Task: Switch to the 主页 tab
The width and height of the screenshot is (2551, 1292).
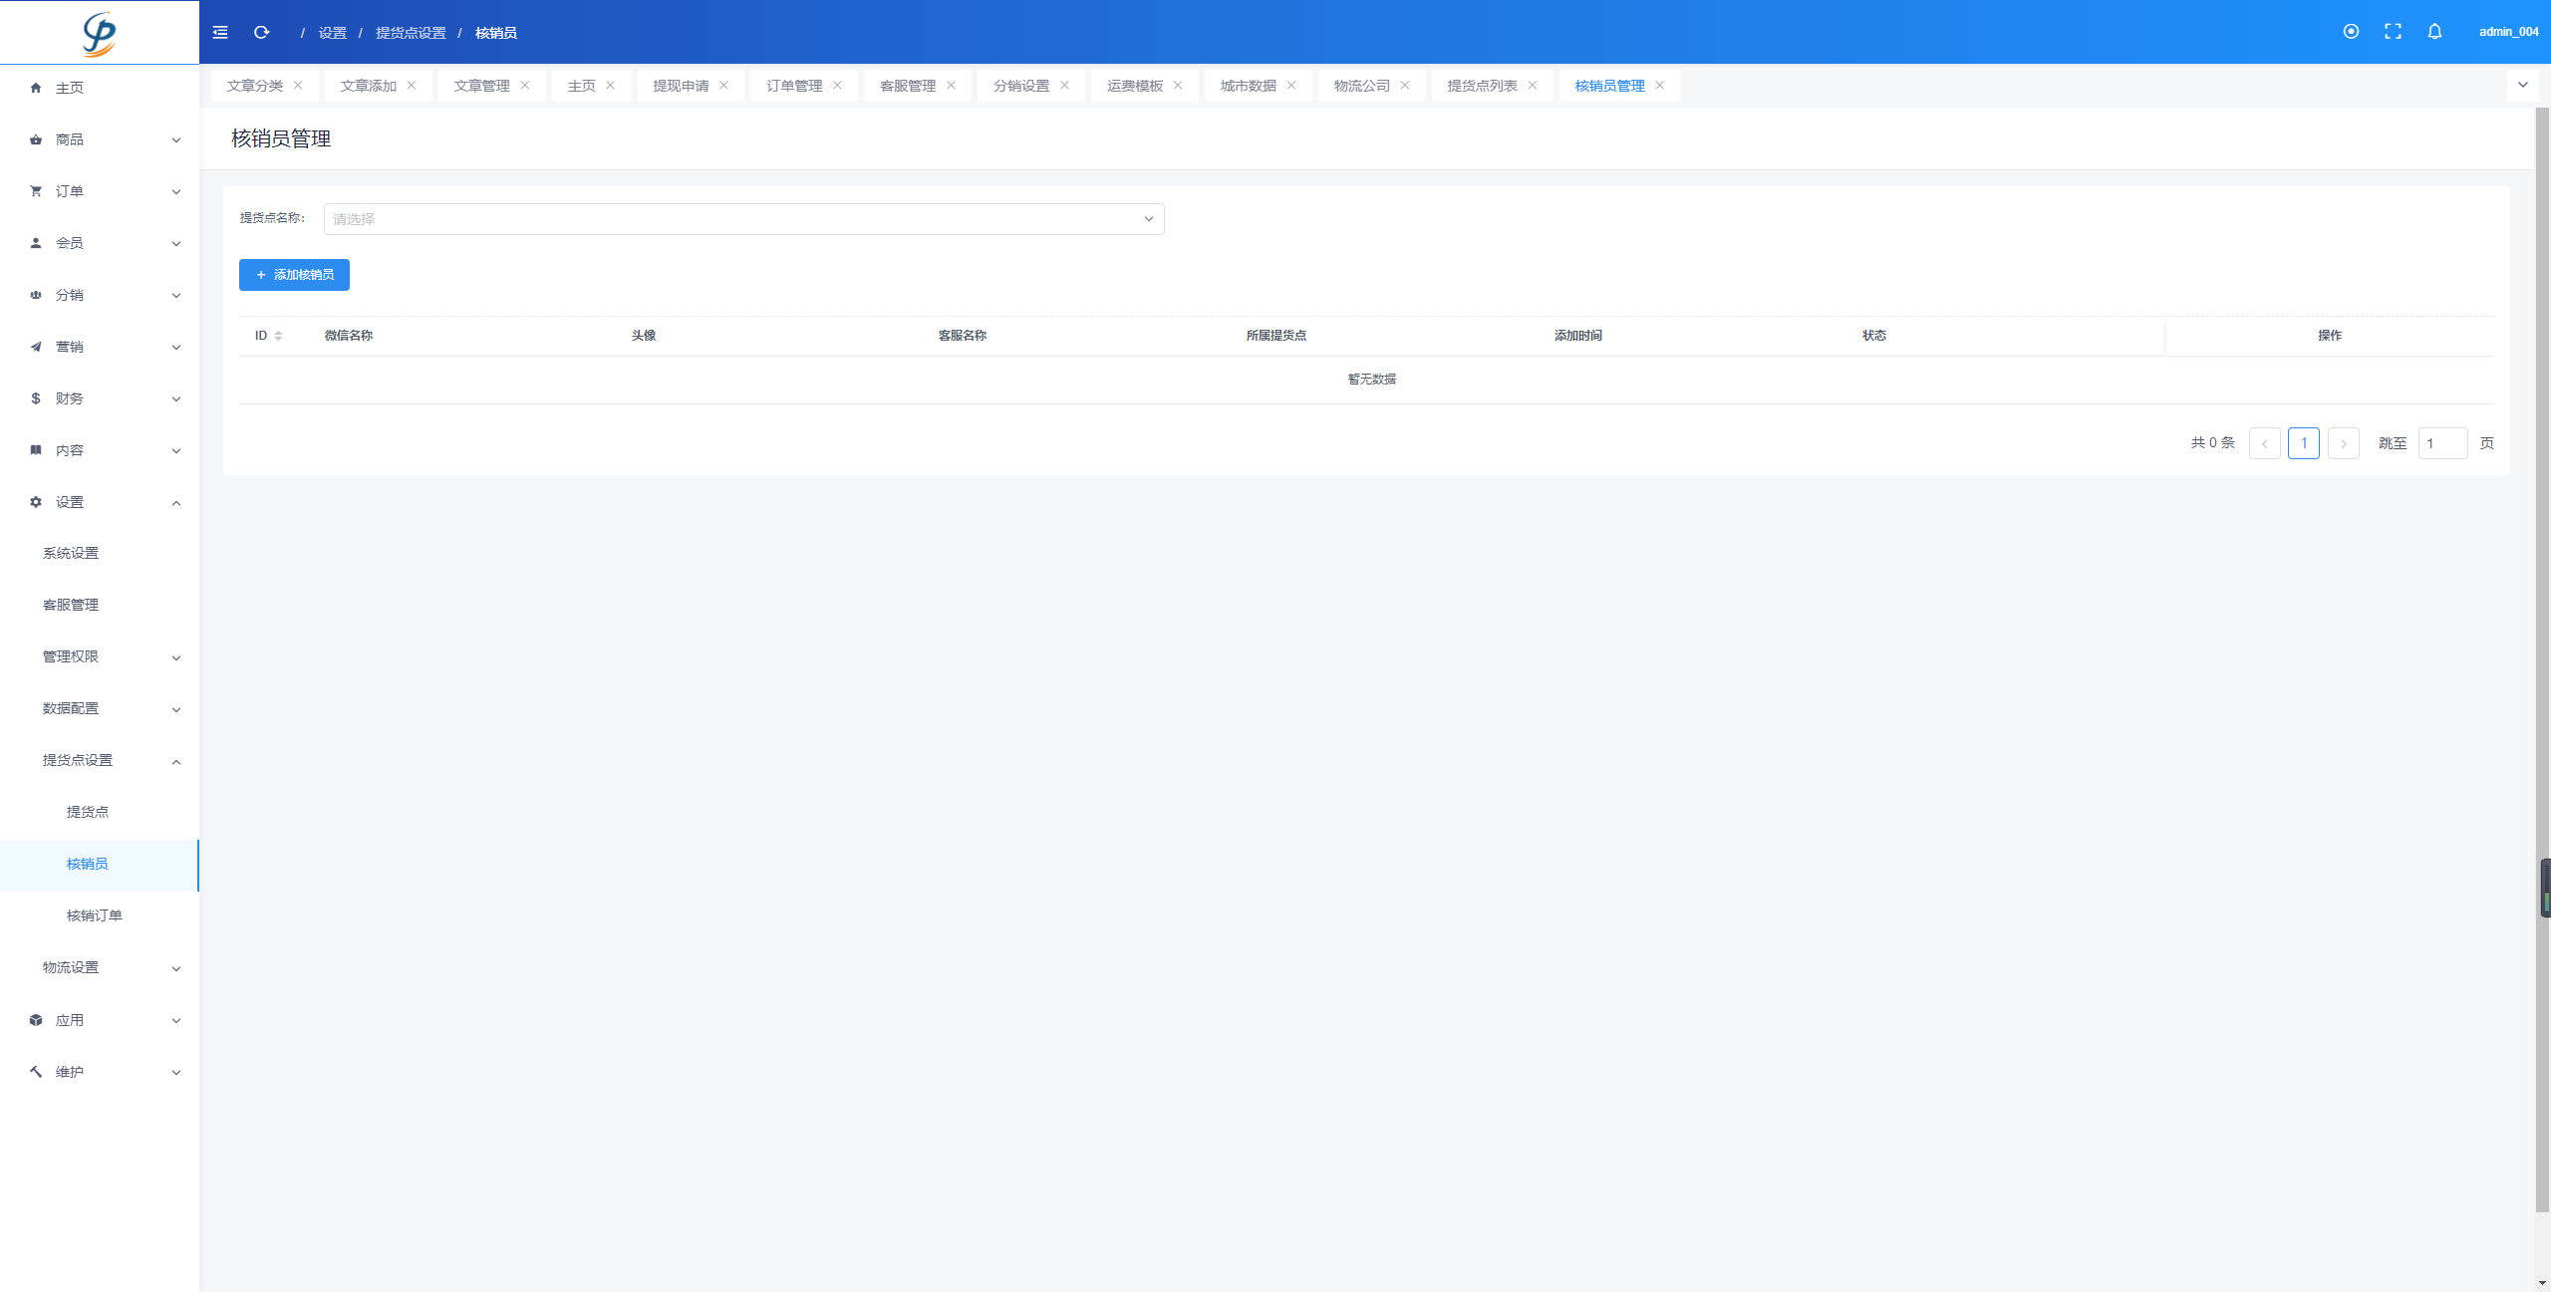Action: click(581, 86)
